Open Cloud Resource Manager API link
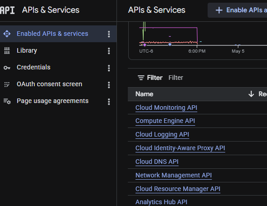The height and width of the screenshot is (206, 267). (178, 189)
